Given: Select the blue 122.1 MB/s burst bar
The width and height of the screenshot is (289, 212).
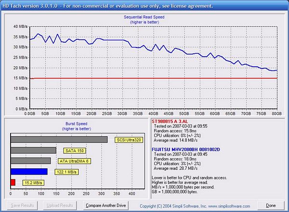Looking at the screenshot, I should point(29,172).
